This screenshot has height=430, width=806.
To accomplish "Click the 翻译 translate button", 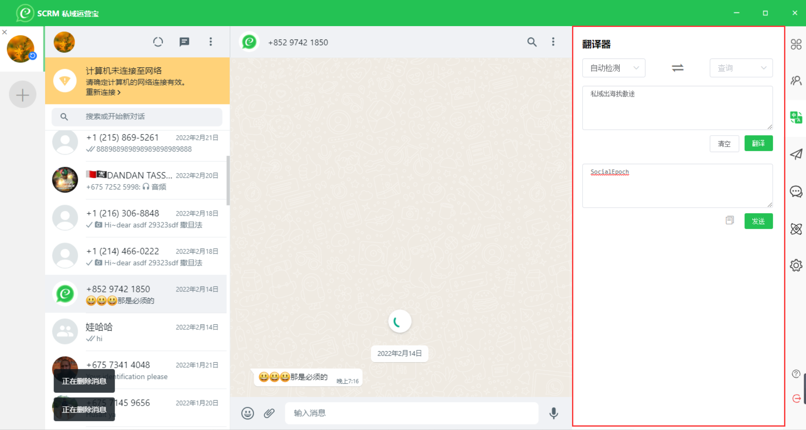I will pos(758,143).
